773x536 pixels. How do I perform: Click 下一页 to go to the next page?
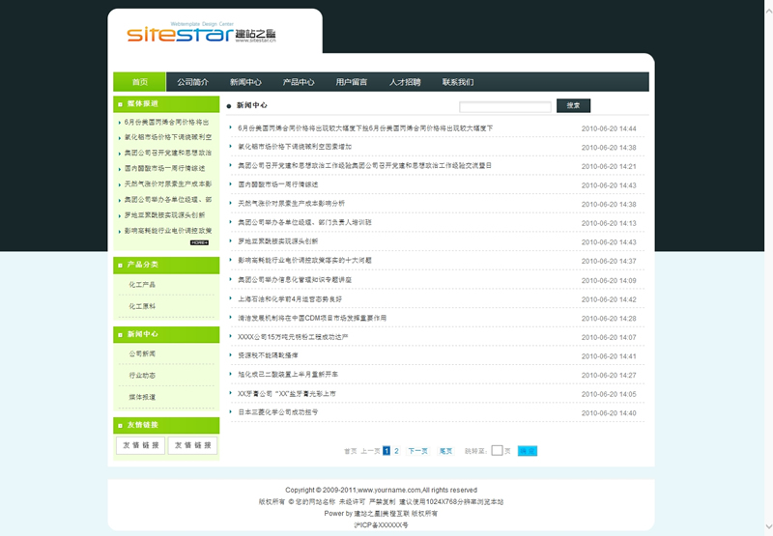point(417,451)
